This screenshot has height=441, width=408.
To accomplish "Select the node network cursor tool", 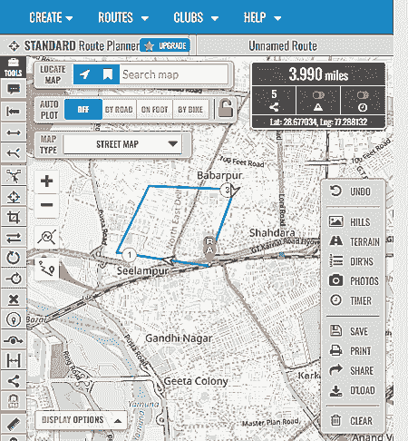I will 14,176.
